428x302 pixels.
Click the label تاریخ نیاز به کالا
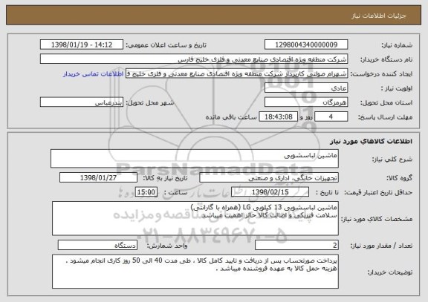pos(165,178)
